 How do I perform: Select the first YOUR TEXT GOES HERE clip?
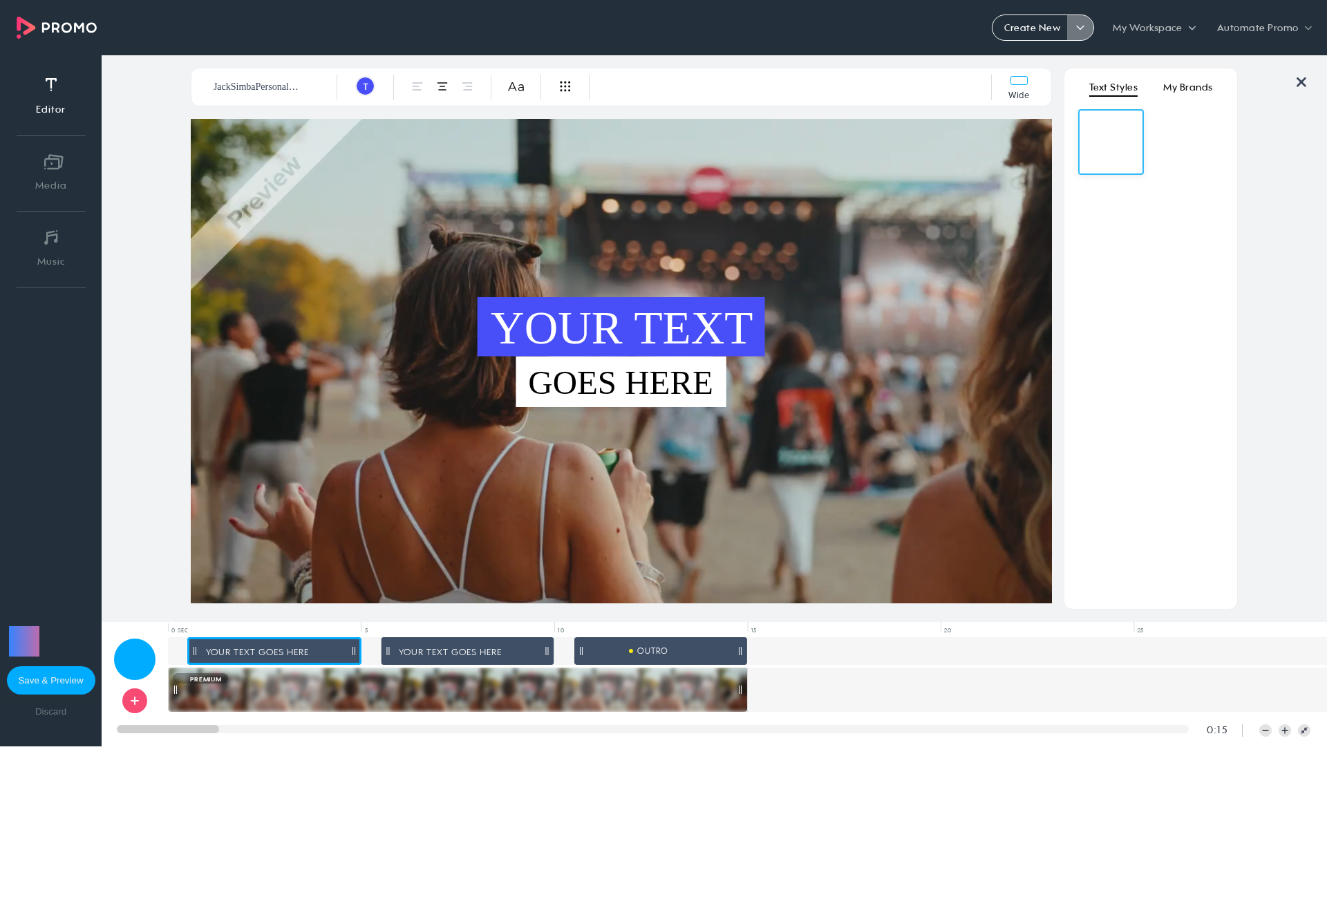274,651
